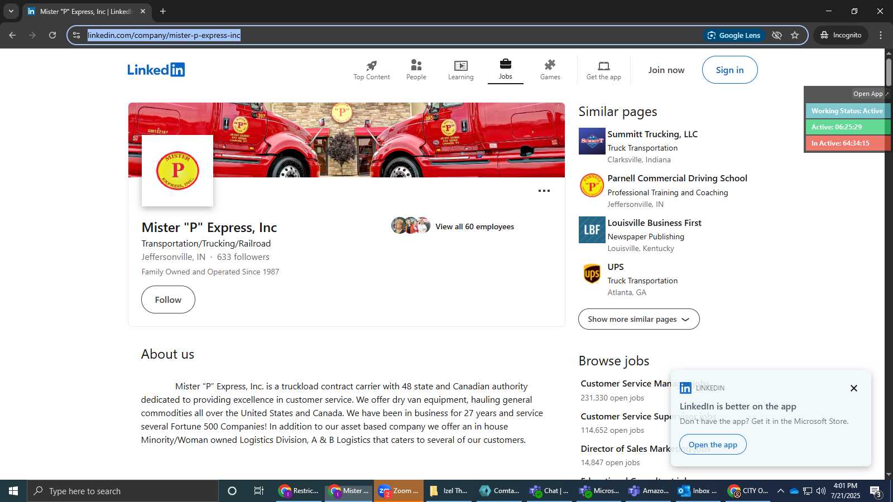Follow Mister P Express company
The height and width of the screenshot is (502, 893).
coord(168,300)
